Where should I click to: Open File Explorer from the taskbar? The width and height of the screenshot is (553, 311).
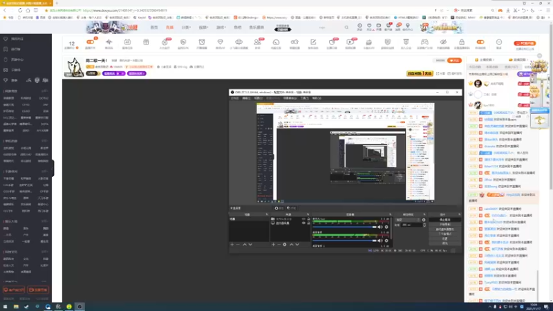(x=16, y=307)
